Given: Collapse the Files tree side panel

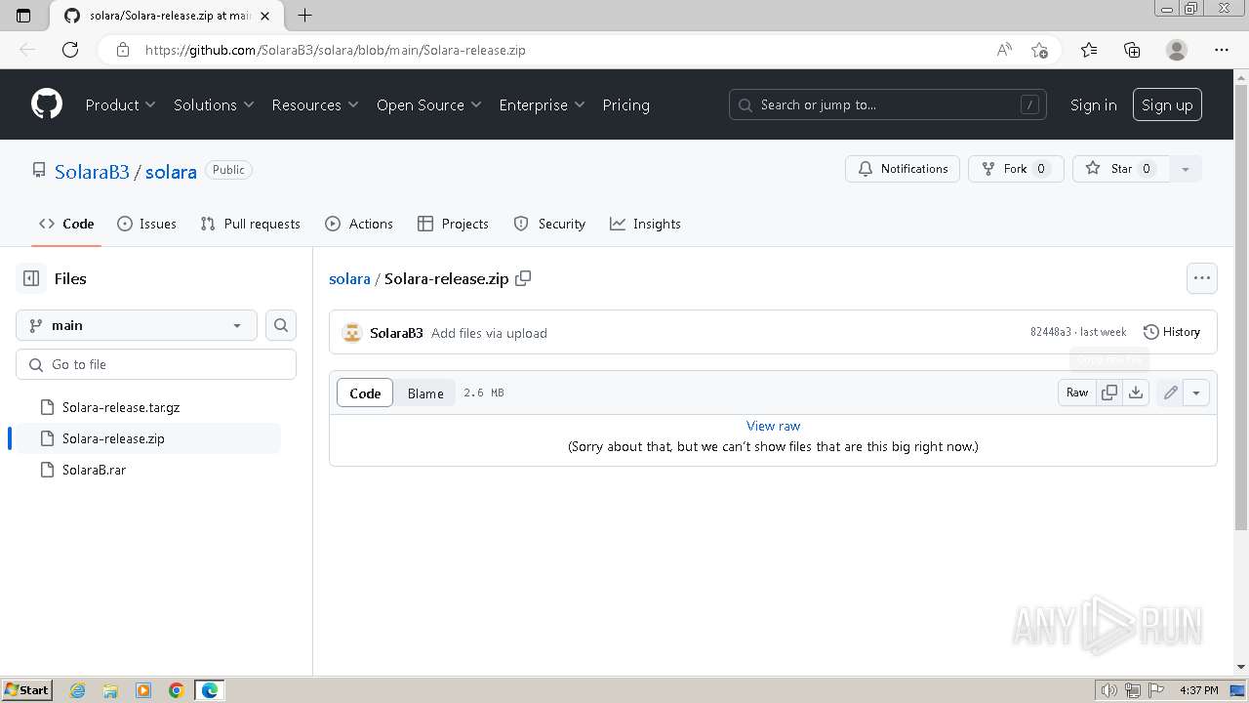Looking at the screenshot, I should [x=31, y=278].
